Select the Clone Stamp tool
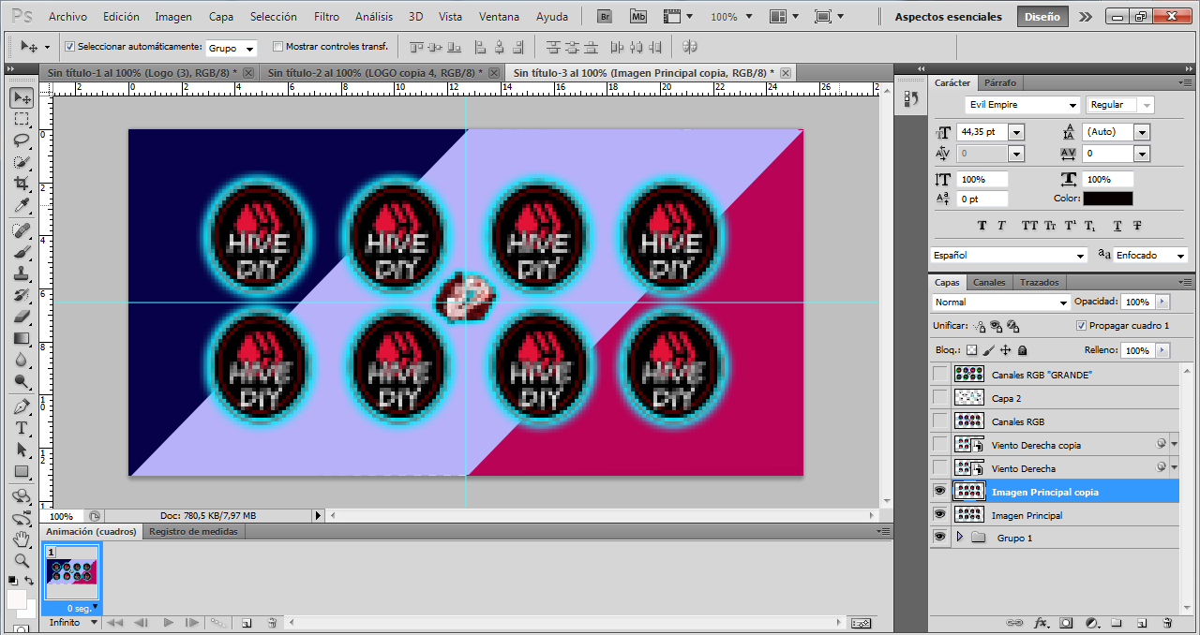The height and width of the screenshot is (635, 1200). pyautogui.click(x=22, y=274)
